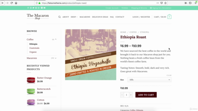Open DELICIOUS IDEAS menu item

pyautogui.click(x=100, y=17)
